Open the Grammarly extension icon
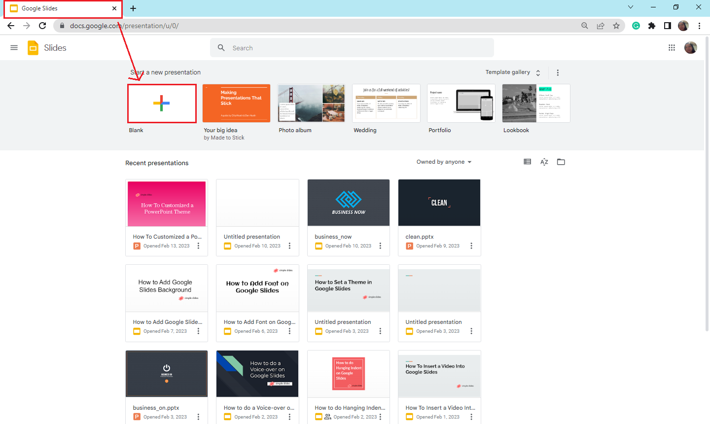Viewport: 710px width, 424px height. 636,26
